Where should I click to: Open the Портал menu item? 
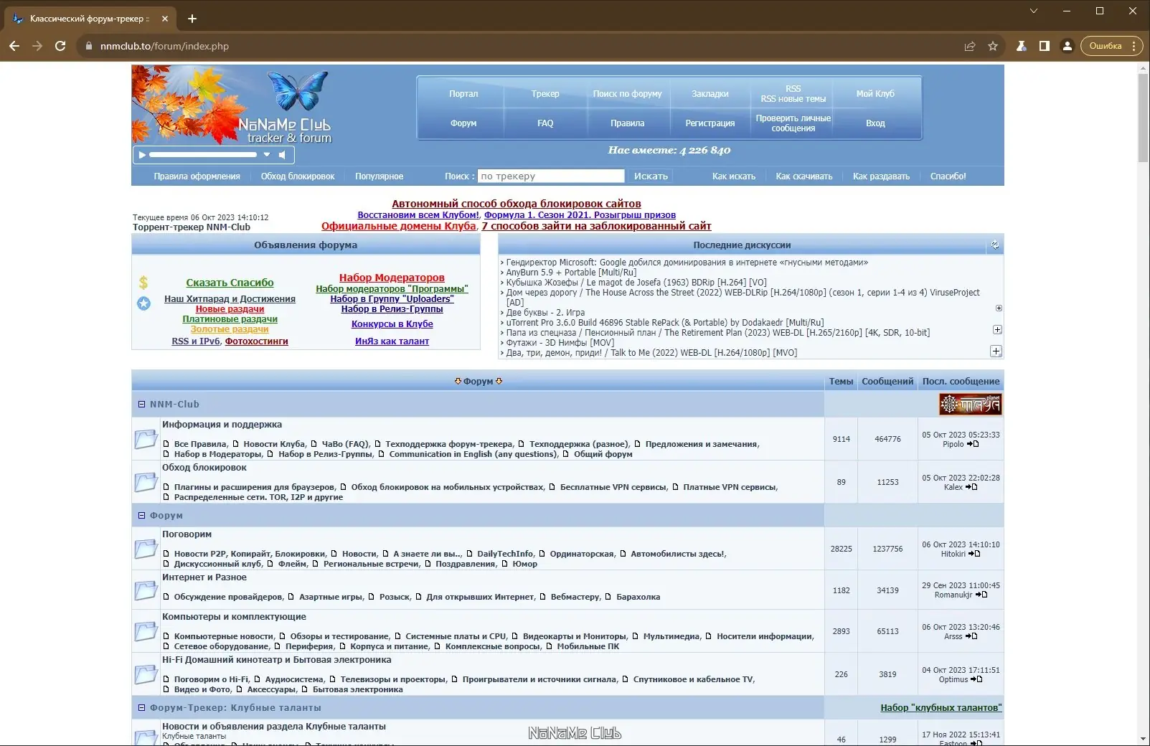tap(463, 94)
